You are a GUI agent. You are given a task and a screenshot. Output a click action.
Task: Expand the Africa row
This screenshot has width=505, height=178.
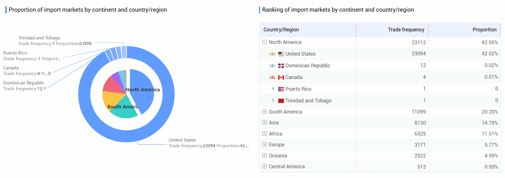pyautogui.click(x=265, y=134)
